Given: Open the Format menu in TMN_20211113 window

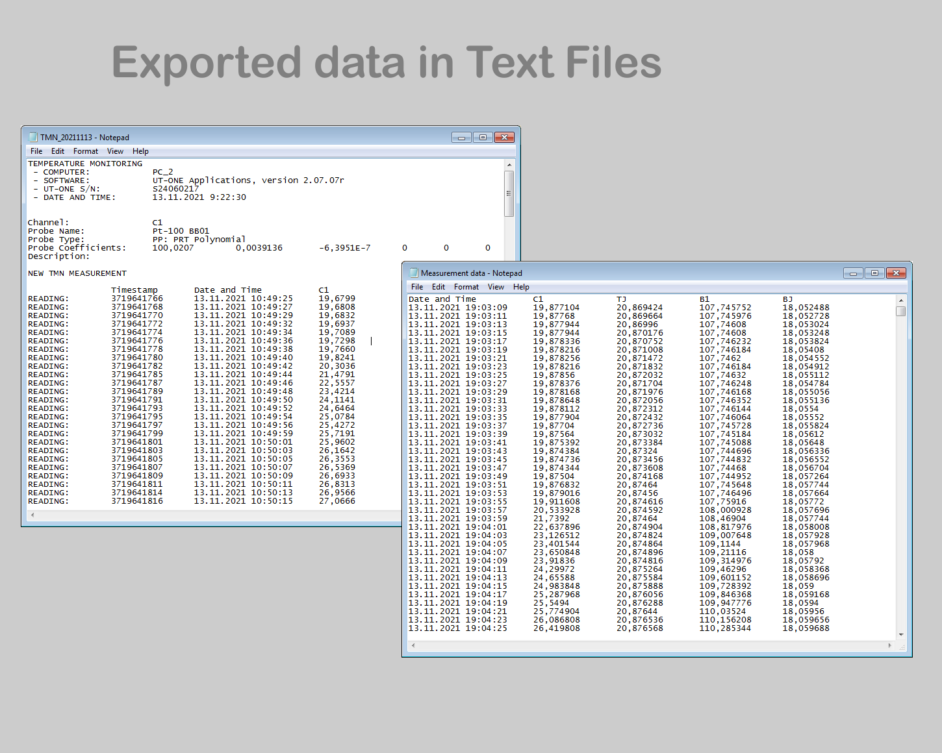Looking at the screenshot, I should tap(85, 151).
